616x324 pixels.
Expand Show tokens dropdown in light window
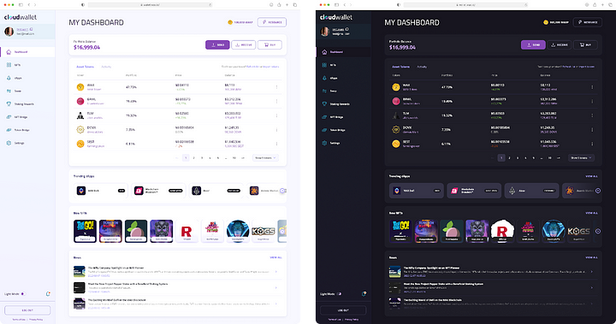265,158
